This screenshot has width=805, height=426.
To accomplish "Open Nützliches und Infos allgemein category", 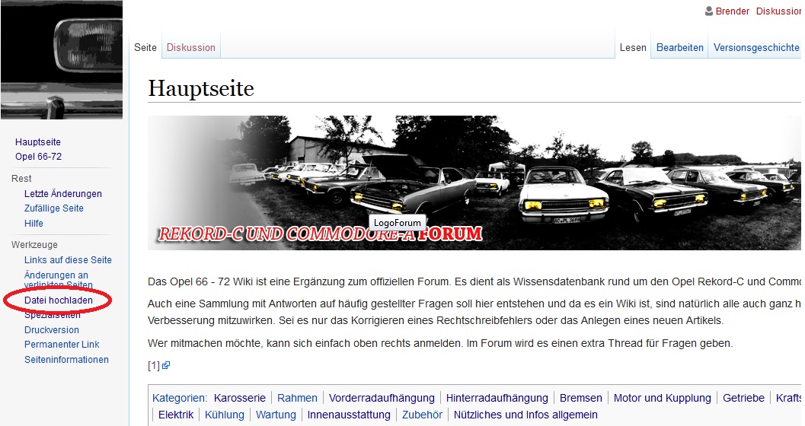I will point(525,415).
